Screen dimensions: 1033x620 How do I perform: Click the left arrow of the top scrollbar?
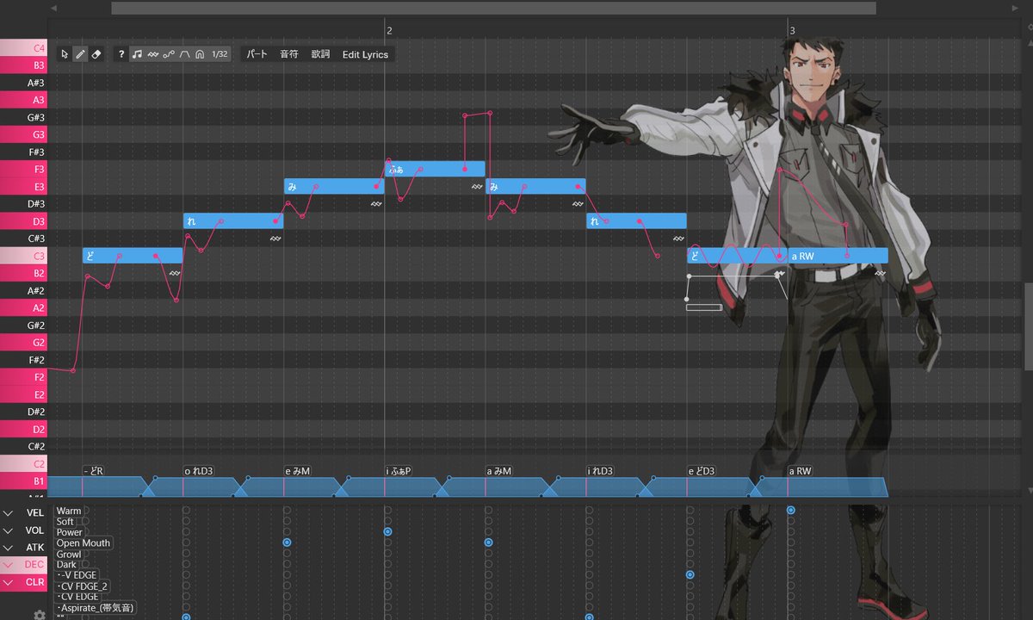pyautogui.click(x=53, y=8)
